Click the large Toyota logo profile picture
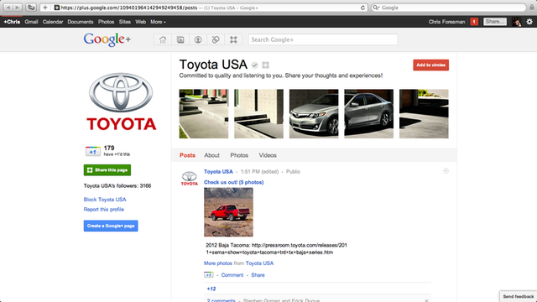 click(121, 102)
